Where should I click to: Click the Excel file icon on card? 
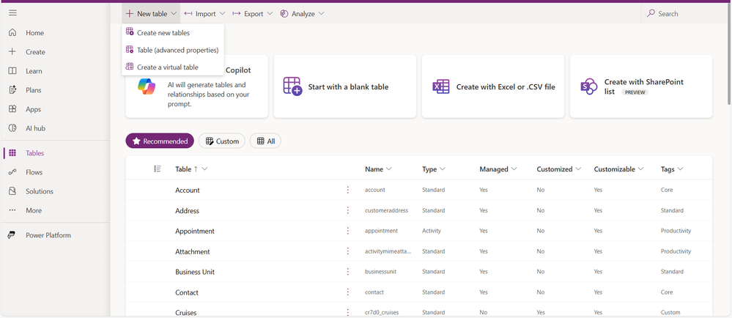click(440, 87)
